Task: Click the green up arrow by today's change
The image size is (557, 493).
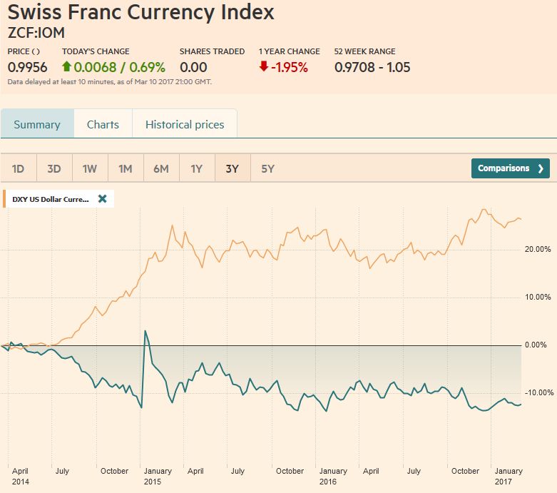Action: point(67,67)
